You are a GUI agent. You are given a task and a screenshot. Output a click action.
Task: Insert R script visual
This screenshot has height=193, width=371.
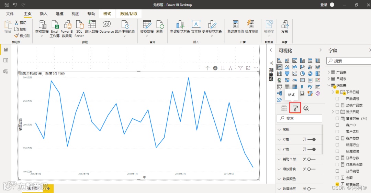(302, 87)
